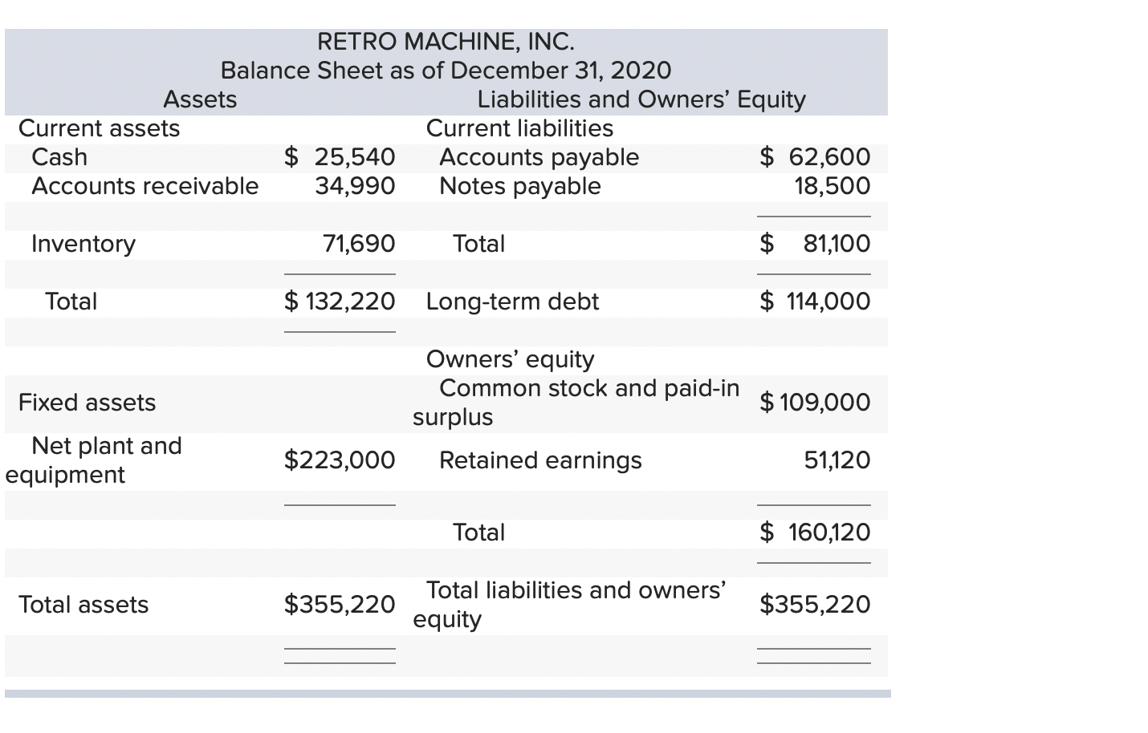This screenshot has width=1148, height=733.
Task: Select the Cash value $25,540
Action: pyautogui.click(x=340, y=157)
